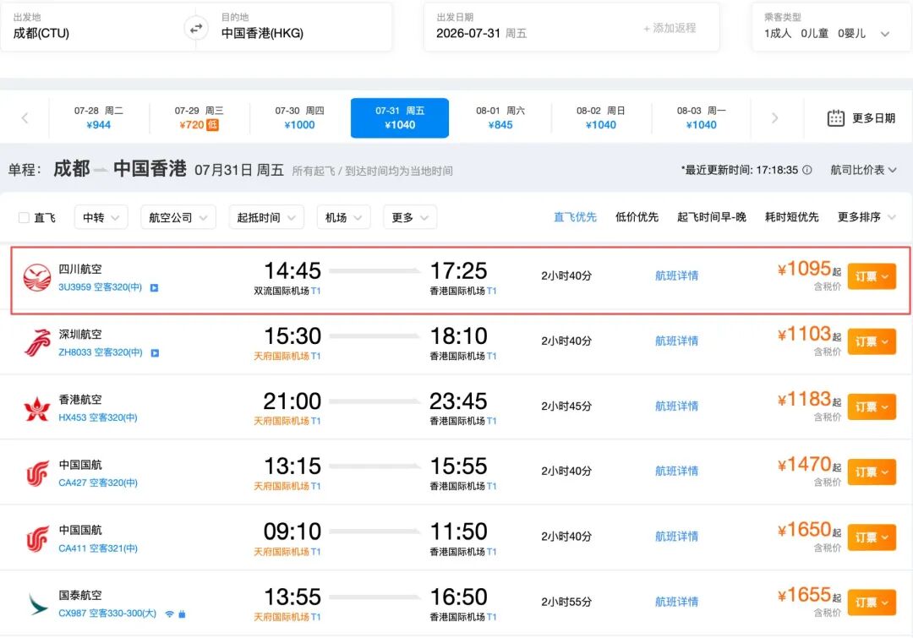Select the 08-03 周一 ¥1040 date tab
Image resolution: width=913 pixels, height=638 pixels.
pos(701,117)
